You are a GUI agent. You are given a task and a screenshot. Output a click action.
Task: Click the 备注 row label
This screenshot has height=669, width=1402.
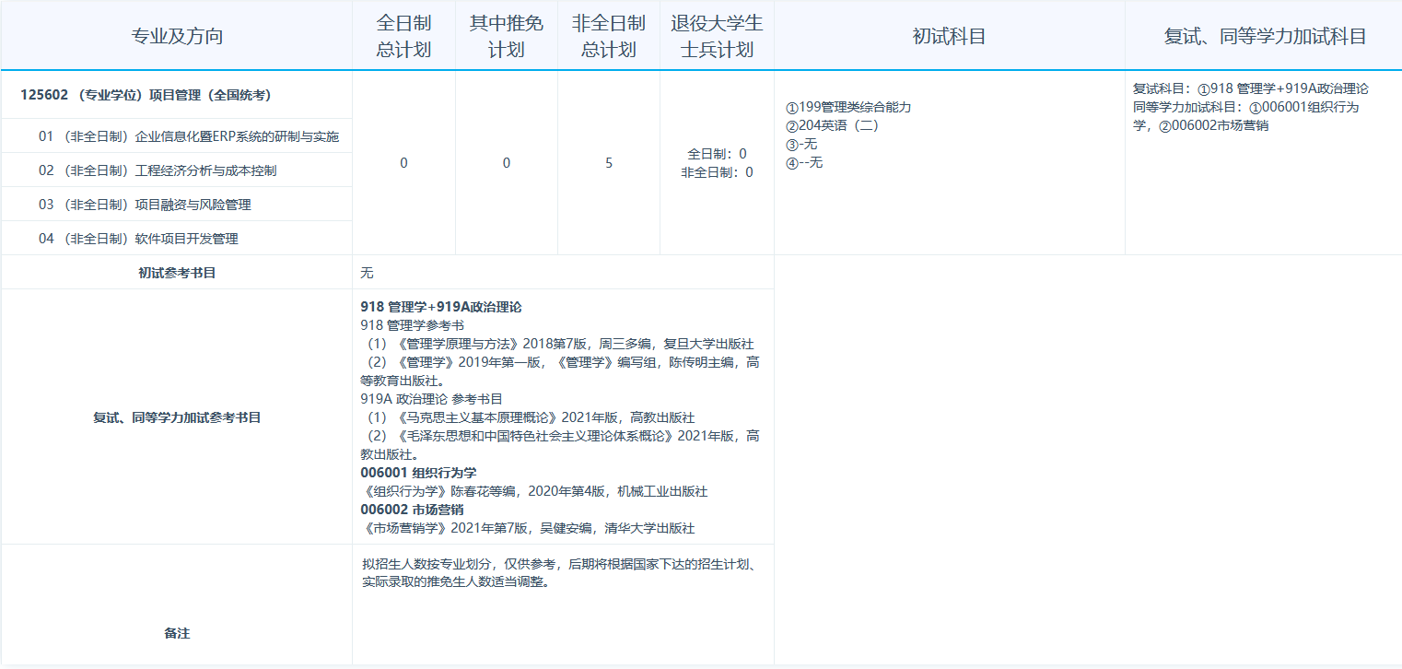pyautogui.click(x=177, y=633)
